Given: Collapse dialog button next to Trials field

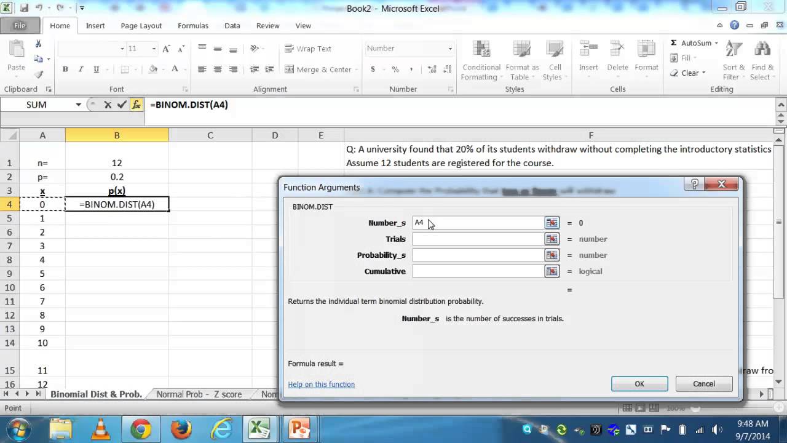Looking at the screenshot, I should (552, 239).
